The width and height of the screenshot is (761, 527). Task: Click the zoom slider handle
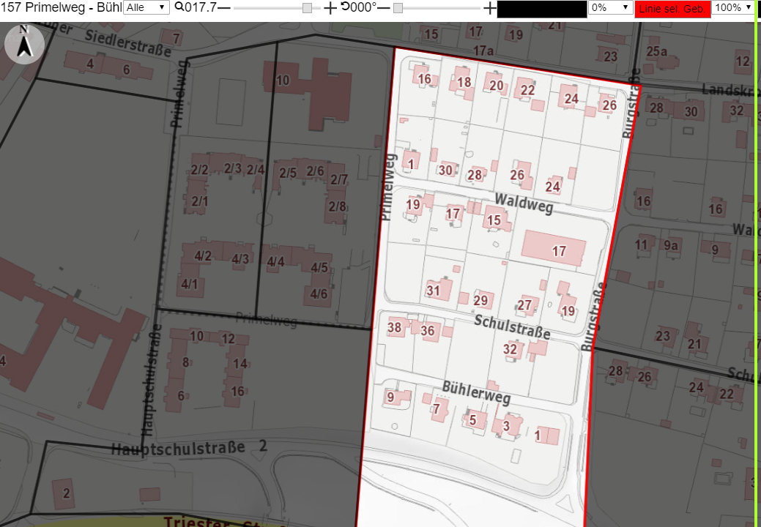click(307, 8)
